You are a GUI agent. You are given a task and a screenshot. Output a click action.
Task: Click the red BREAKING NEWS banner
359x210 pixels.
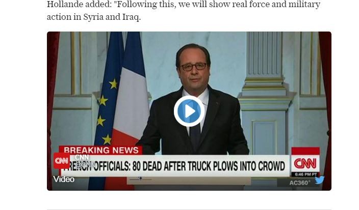coord(101,150)
